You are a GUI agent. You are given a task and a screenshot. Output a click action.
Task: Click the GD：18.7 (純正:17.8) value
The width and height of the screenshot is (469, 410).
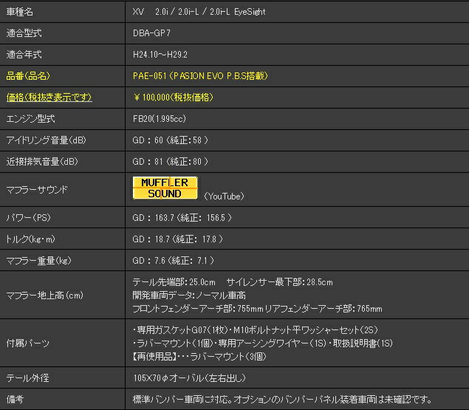point(178,239)
